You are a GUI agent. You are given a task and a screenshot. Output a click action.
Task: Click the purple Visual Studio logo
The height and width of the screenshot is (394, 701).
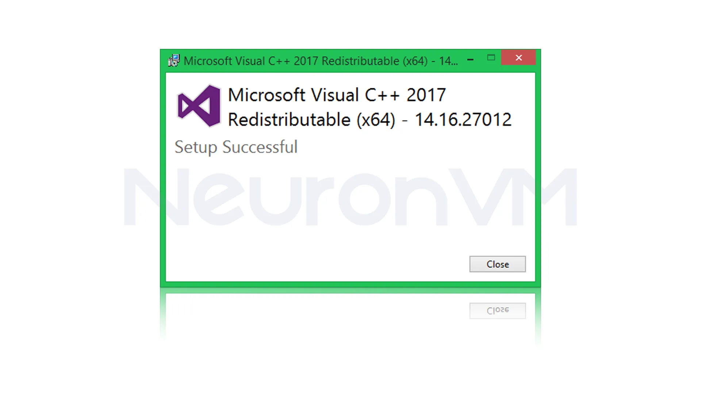199,106
